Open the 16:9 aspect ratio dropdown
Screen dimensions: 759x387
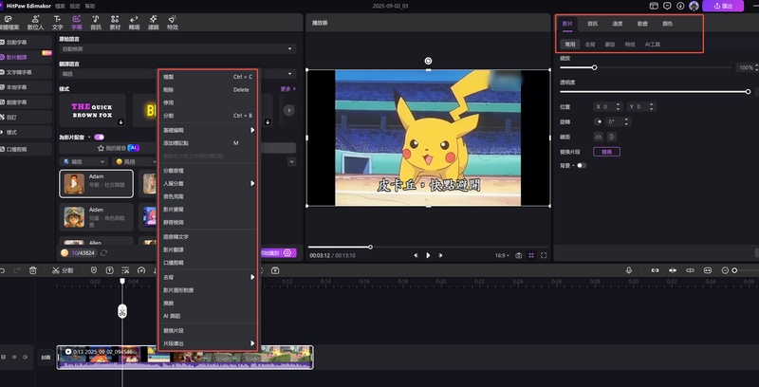pyautogui.click(x=502, y=255)
